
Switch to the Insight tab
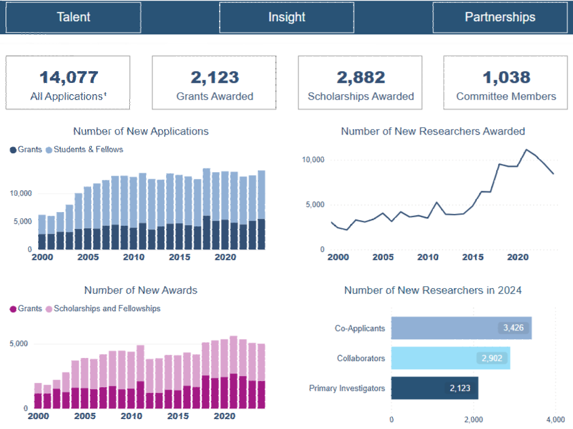pos(286,17)
